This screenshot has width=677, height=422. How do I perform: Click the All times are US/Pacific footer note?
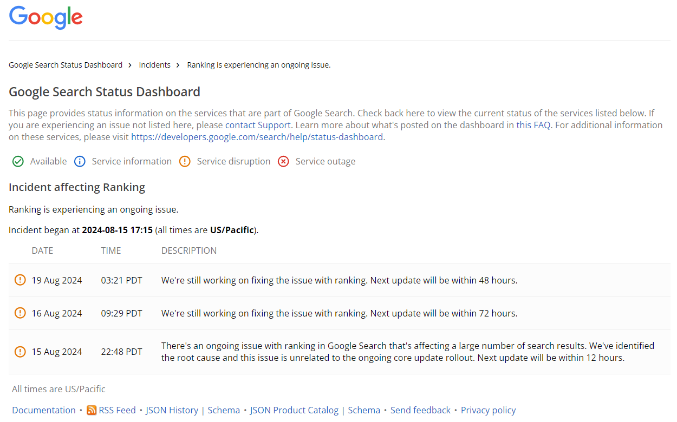click(58, 389)
